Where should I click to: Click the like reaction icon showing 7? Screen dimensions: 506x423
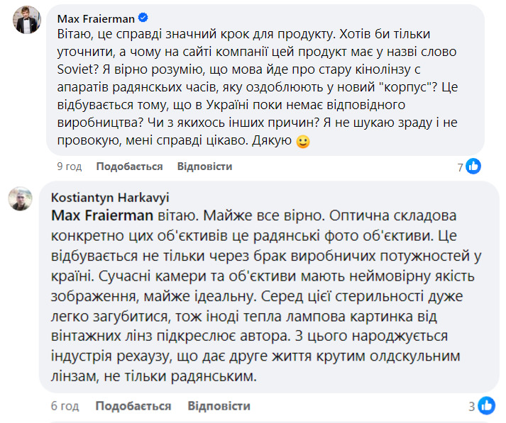473,167
